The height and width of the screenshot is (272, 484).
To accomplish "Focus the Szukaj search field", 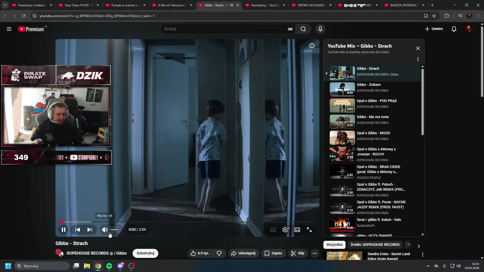I will [225, 29].
